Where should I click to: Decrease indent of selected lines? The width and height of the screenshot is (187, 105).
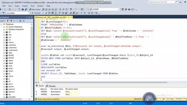click(x=89, y=13)
